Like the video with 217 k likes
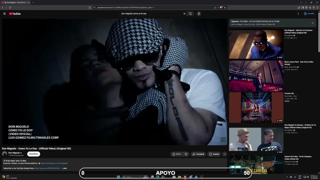The height and width of the screenshot is (180, 320). [x=176, y=154]
